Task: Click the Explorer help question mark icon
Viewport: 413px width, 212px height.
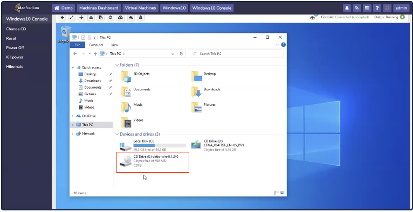Action: pyautogui.click(x=284, y=45)
